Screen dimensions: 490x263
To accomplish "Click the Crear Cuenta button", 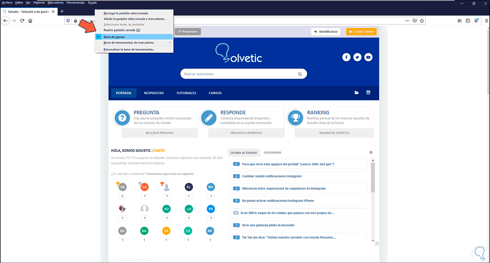I will coord(362,32).
